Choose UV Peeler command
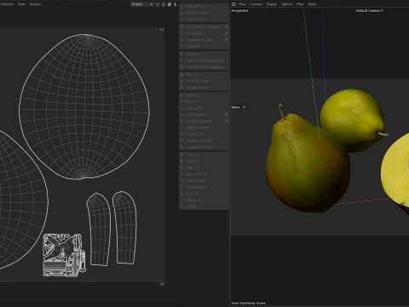409x307 pixels. [x=204, y=54]
